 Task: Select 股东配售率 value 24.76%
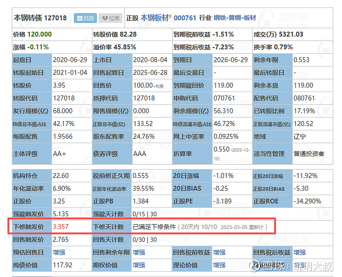click(144, 137)
